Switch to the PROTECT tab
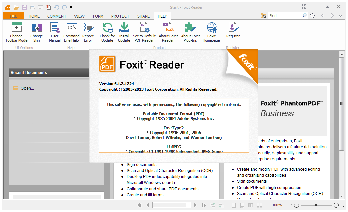 (x=120, y=16)
